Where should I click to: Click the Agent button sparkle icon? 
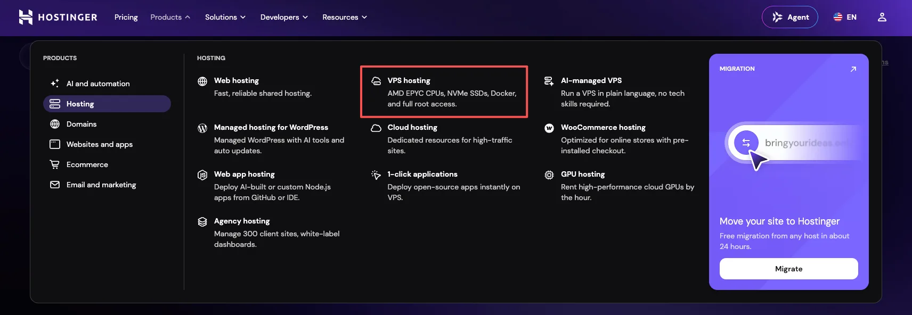point(778,17)
